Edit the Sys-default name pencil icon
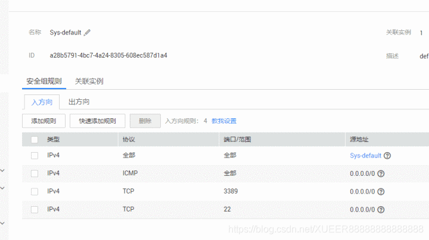Image resolution: width=429 pixels, height=240 pixels. [x=87, y=33]
